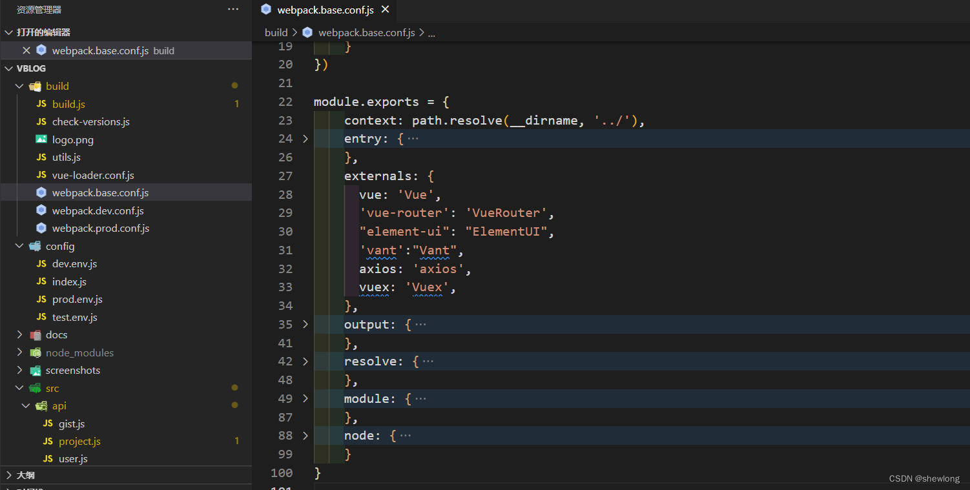Click the 'Vuex' value on line 33
The width and height of the screenshot is (970, 490).
point(428,287)
